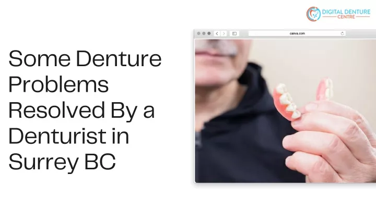376x211 pixels.
Task: Reload the page using the refresh icon
Action: coord(342,33)
